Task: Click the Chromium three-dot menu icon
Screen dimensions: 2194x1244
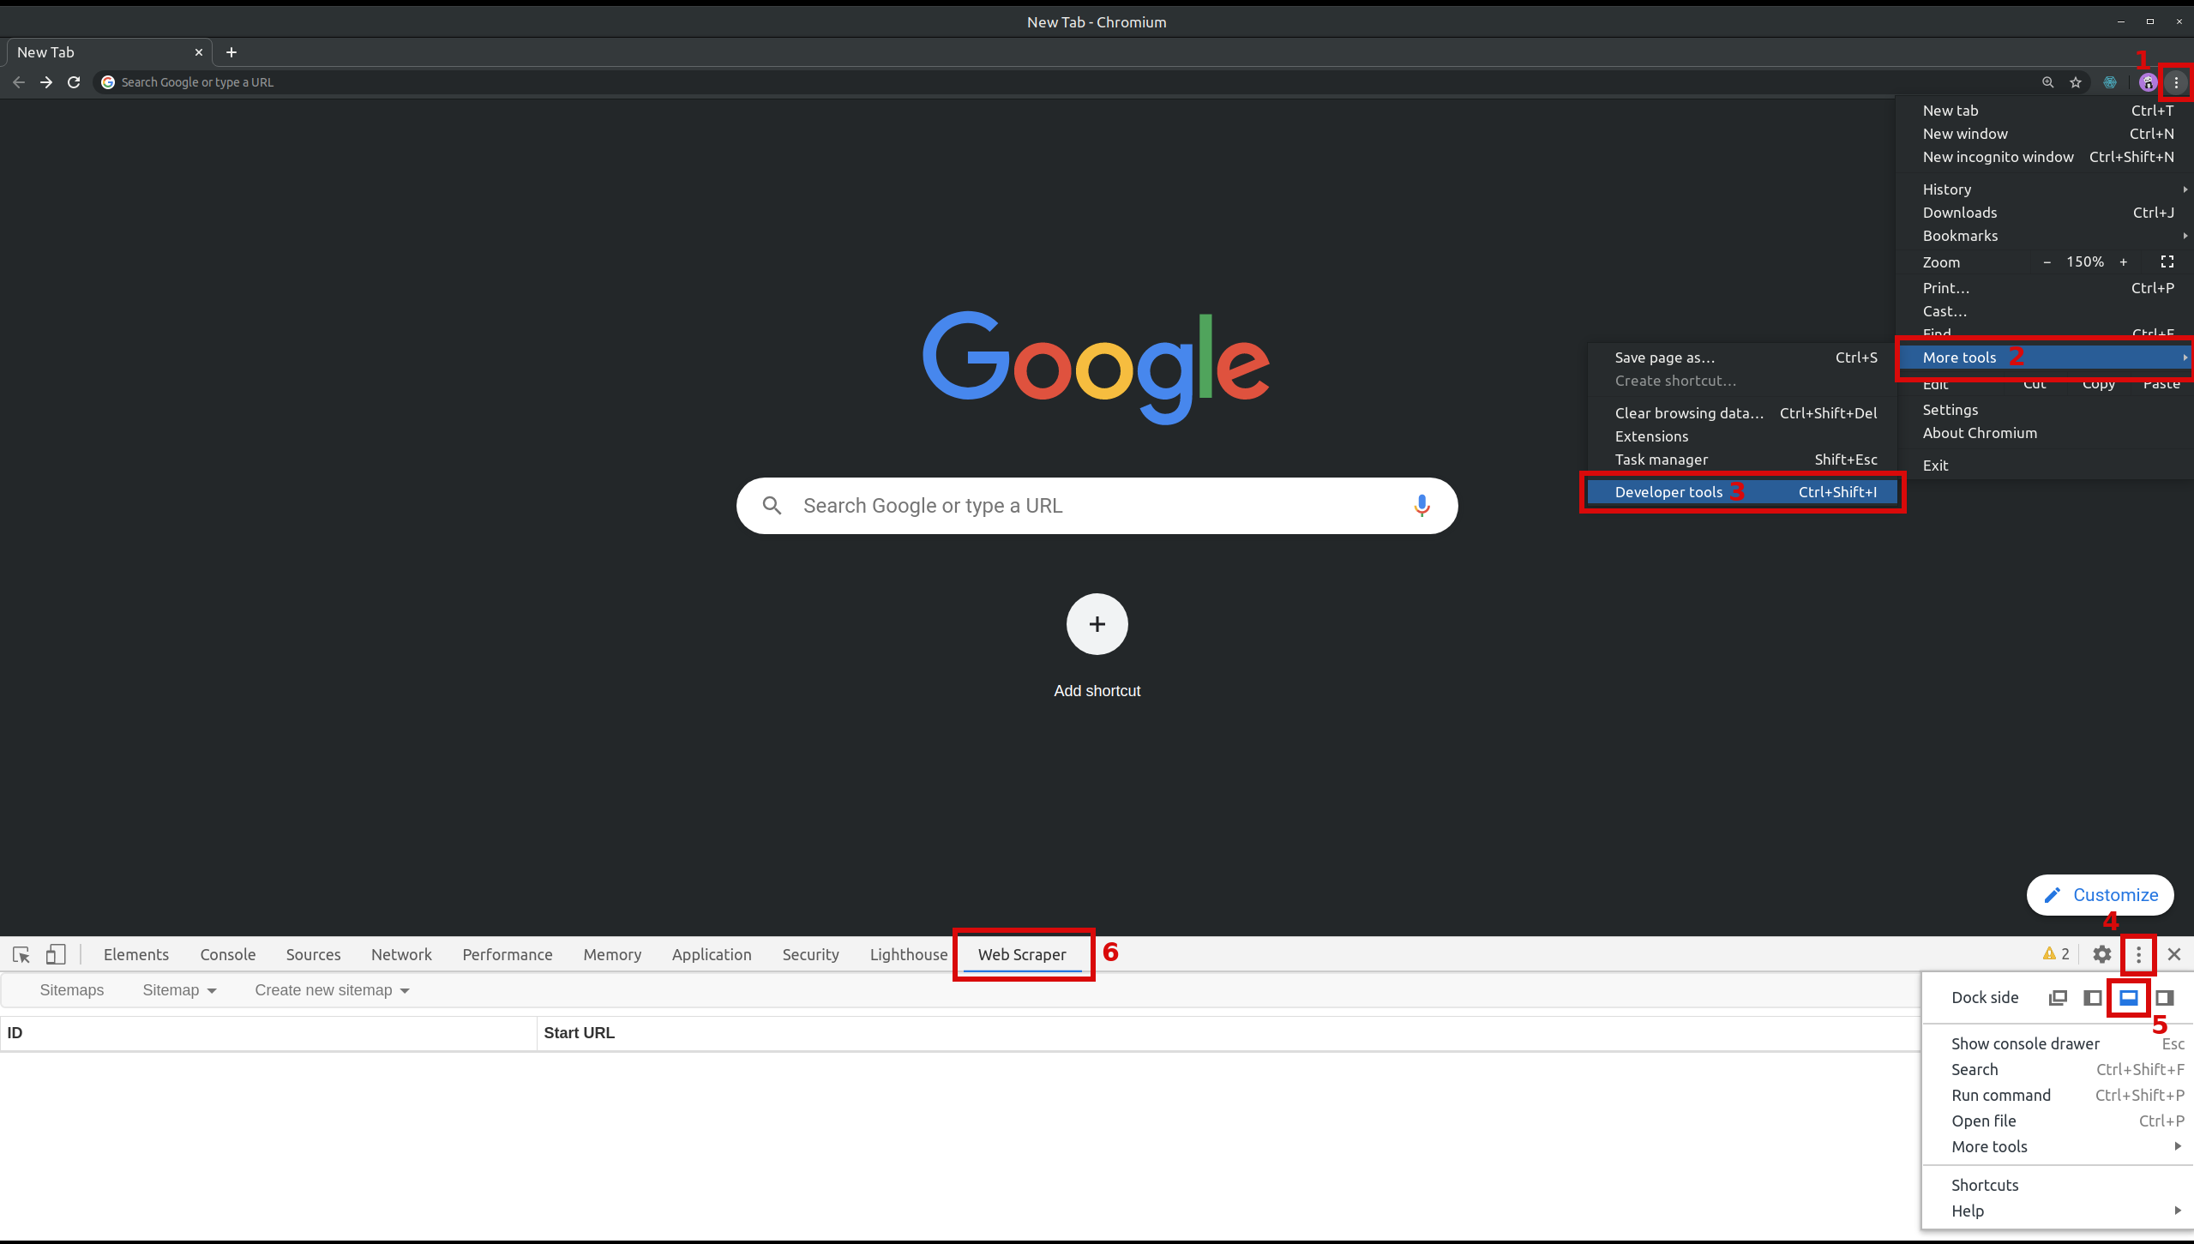Action: (x=2176, y=83)
